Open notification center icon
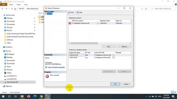The width and height of the screenshot is (177, 99). [173, 97]
